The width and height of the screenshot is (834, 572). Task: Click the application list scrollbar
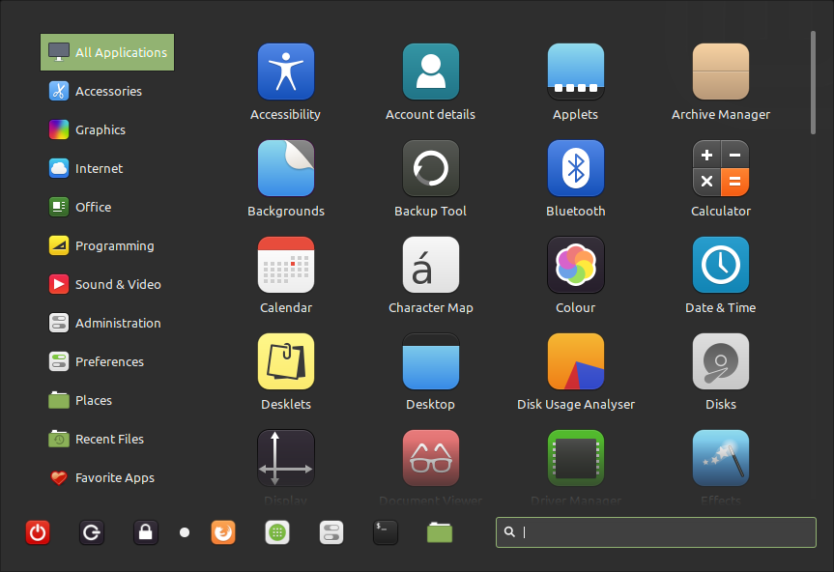813,82
